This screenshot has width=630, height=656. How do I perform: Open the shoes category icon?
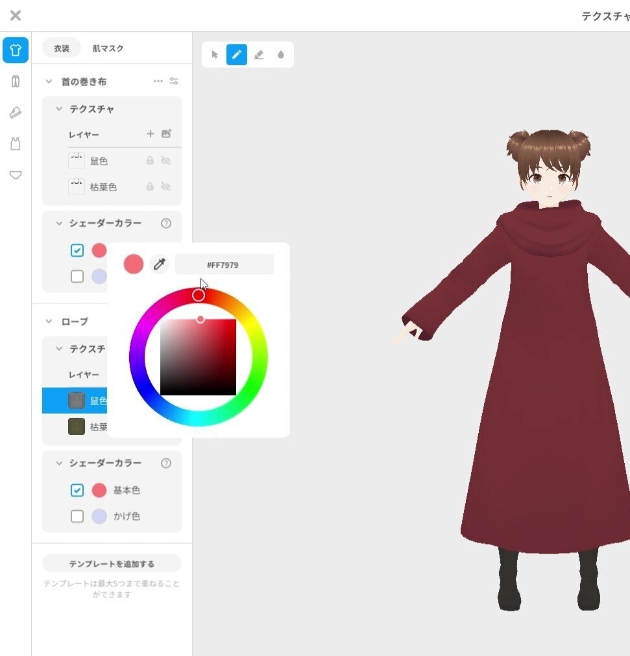click(16, 112)
